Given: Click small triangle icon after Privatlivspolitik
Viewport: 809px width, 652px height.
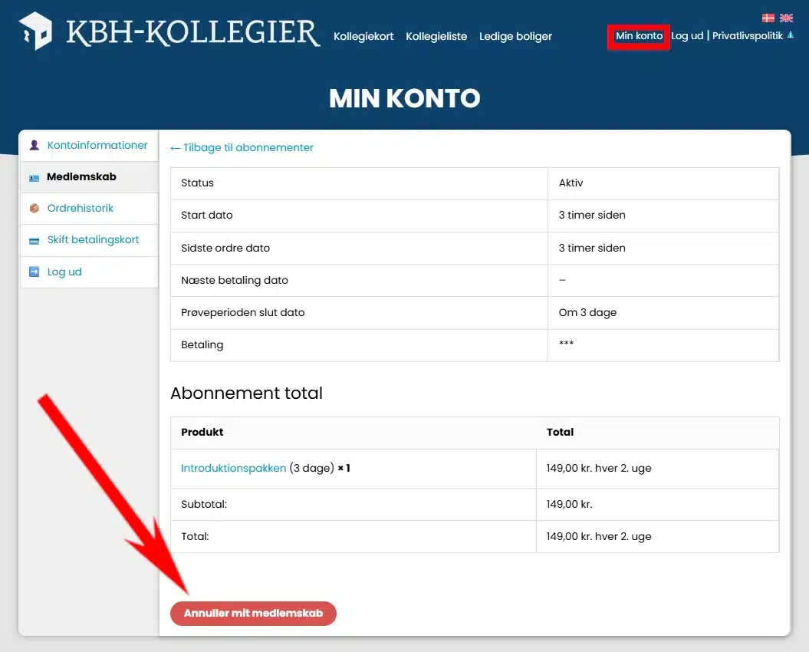Looking at the screenshot, I should [x=791, y=36].
